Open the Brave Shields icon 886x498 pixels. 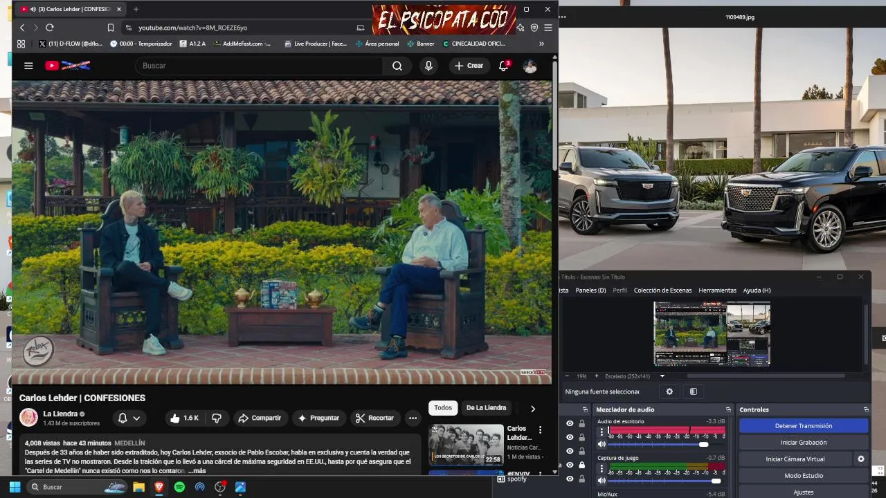tap(534, 28)
